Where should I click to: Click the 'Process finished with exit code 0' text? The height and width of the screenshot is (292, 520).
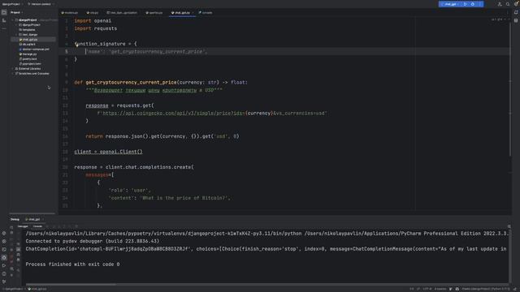pyautogui.click(x=72, y=264)
